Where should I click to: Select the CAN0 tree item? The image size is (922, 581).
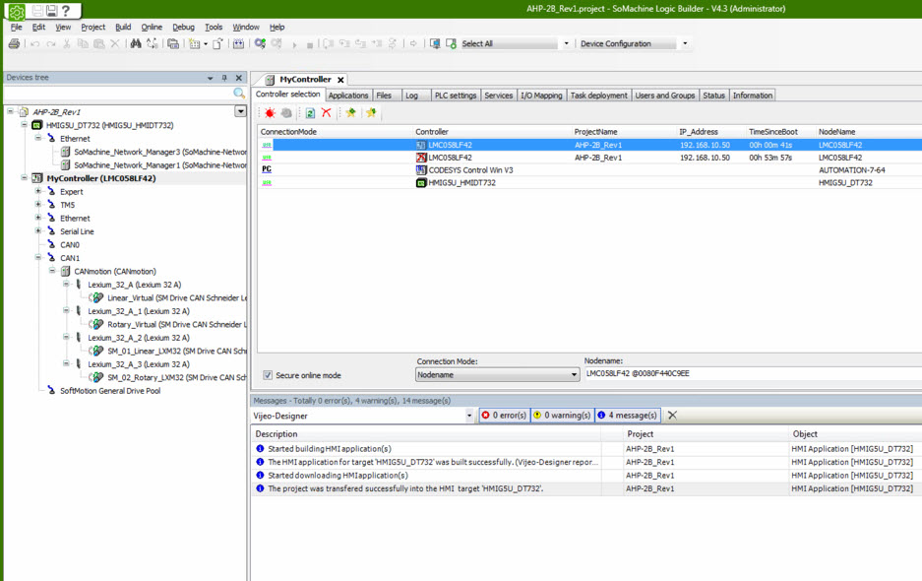tap(70, 245)
